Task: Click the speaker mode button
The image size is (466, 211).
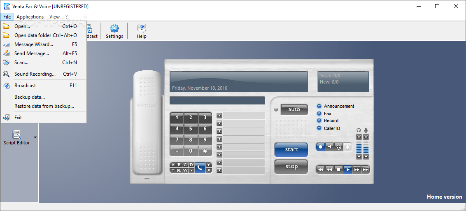Action: [x=329, y=146]
